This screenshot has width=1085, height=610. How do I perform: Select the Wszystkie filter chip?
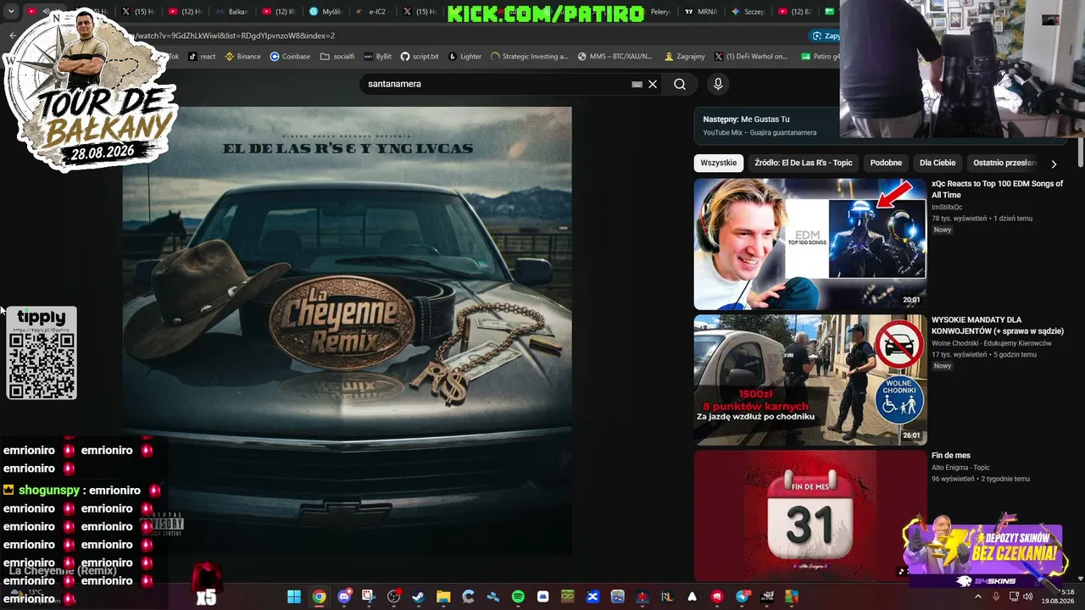719,163
